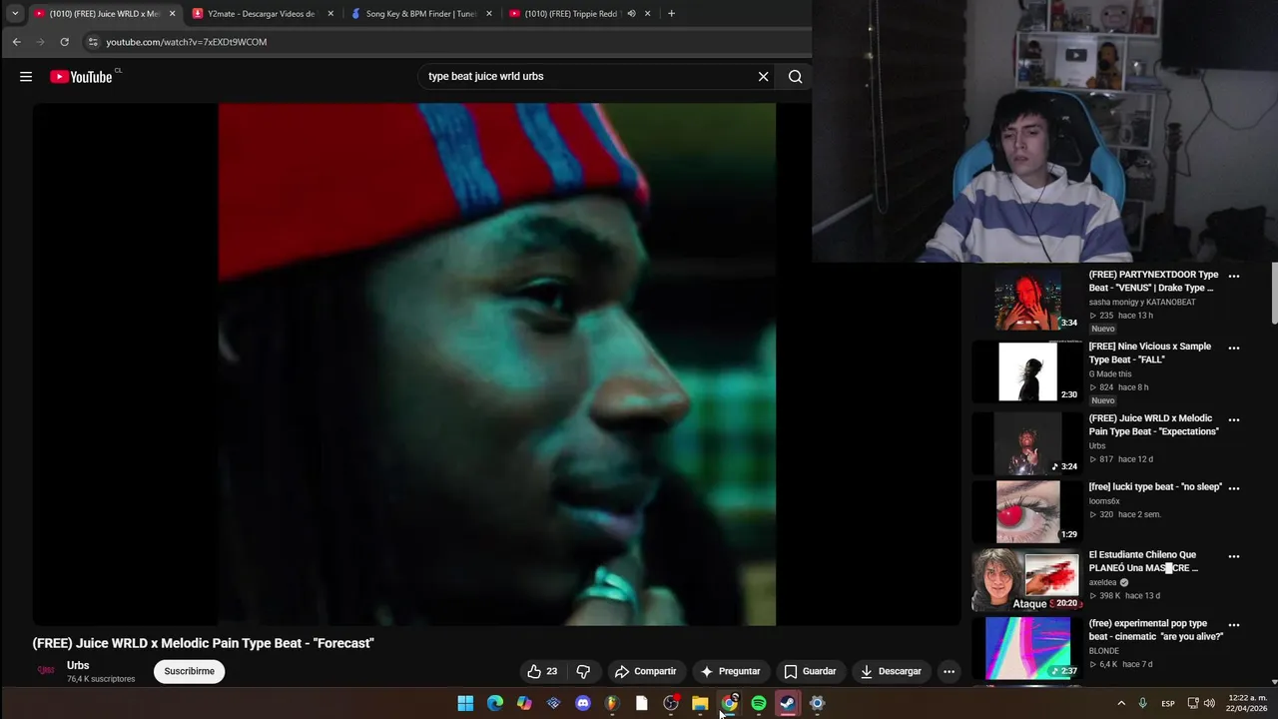Screen dimensions: 1278x719
Task: Open the lucki no sleep thumbnail
Action: point(1027,511)
